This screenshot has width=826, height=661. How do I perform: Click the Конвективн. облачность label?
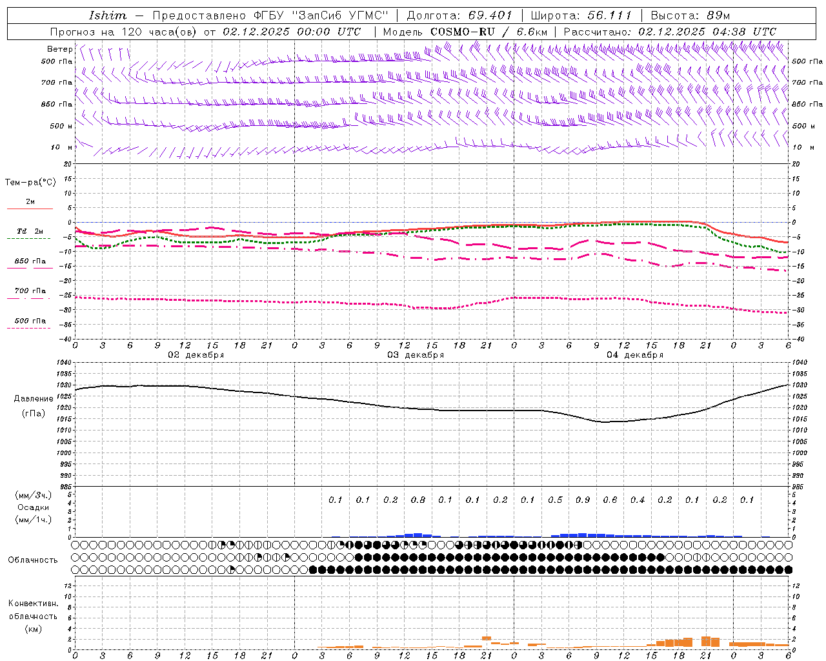pyautogui.click(x=33, y=610)
